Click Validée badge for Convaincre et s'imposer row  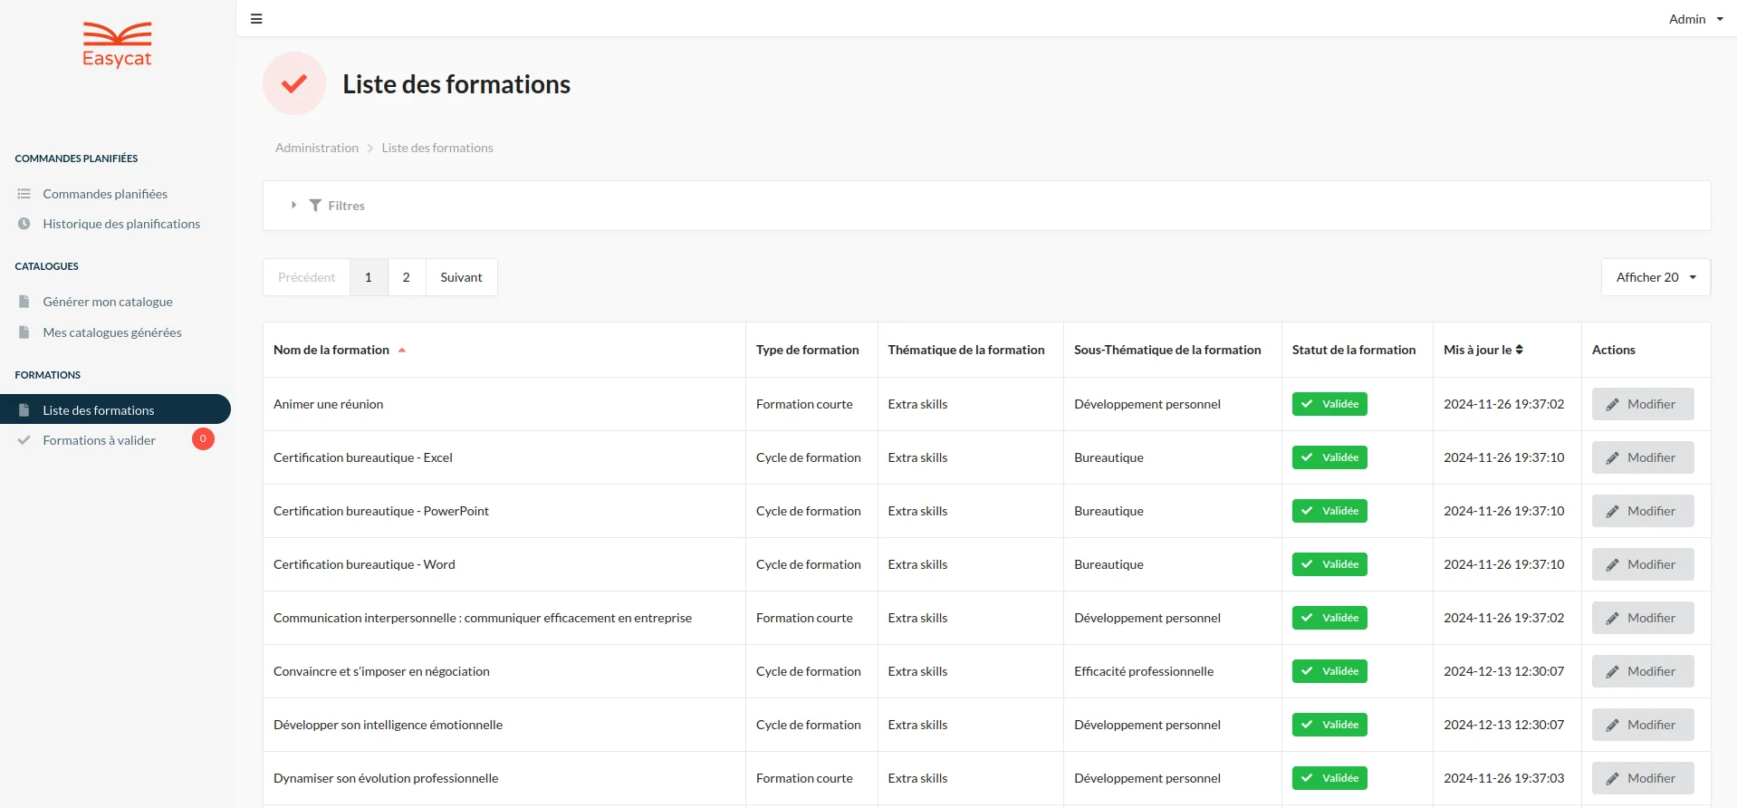(1329, 671)
